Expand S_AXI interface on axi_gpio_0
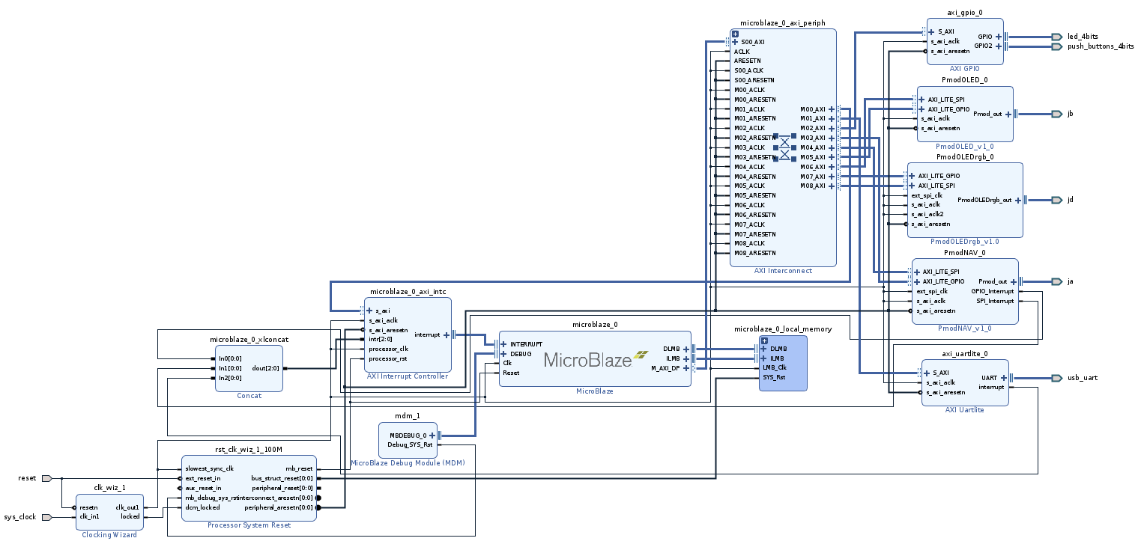1141x547 pixels. pos(931,32)
